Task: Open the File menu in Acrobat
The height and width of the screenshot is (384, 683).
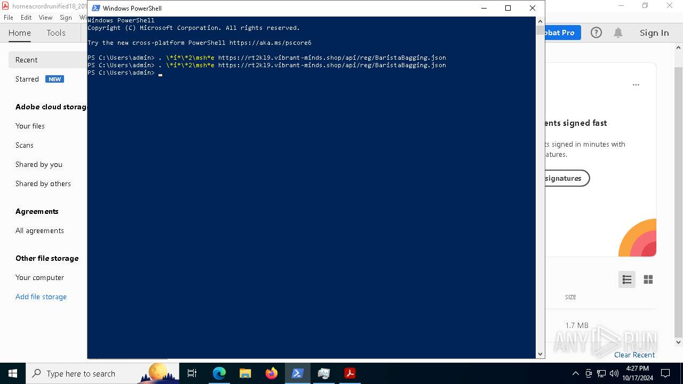Action: pyautogui.click(x=9, y=17)
